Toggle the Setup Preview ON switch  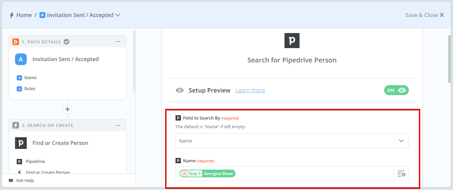397,90
